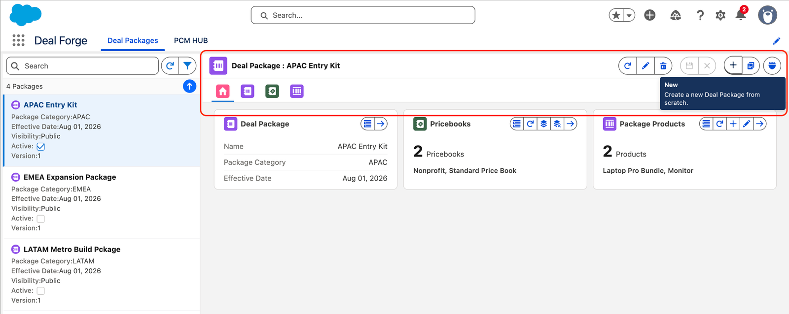Open the Setup gear icon
789x314 pixels.
tap(720, 15)
